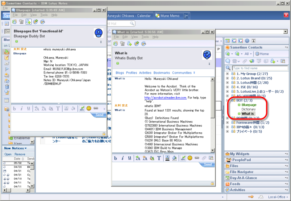Viewport: 291px width, 201px height.
Task: Open acrobot.almaden.ibm.com link
Action: [x=166, y=97]
